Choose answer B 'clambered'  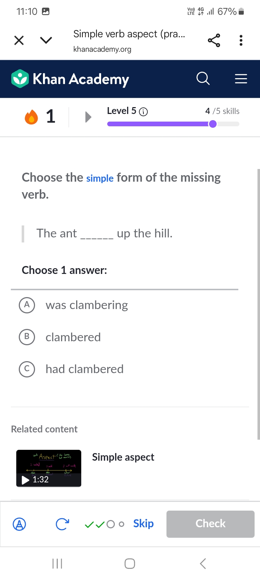click(x=27, y=337)
